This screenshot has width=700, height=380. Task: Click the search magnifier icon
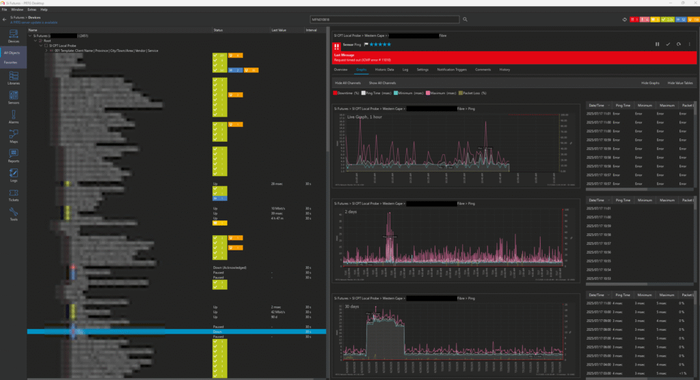(x=465, y=20)
